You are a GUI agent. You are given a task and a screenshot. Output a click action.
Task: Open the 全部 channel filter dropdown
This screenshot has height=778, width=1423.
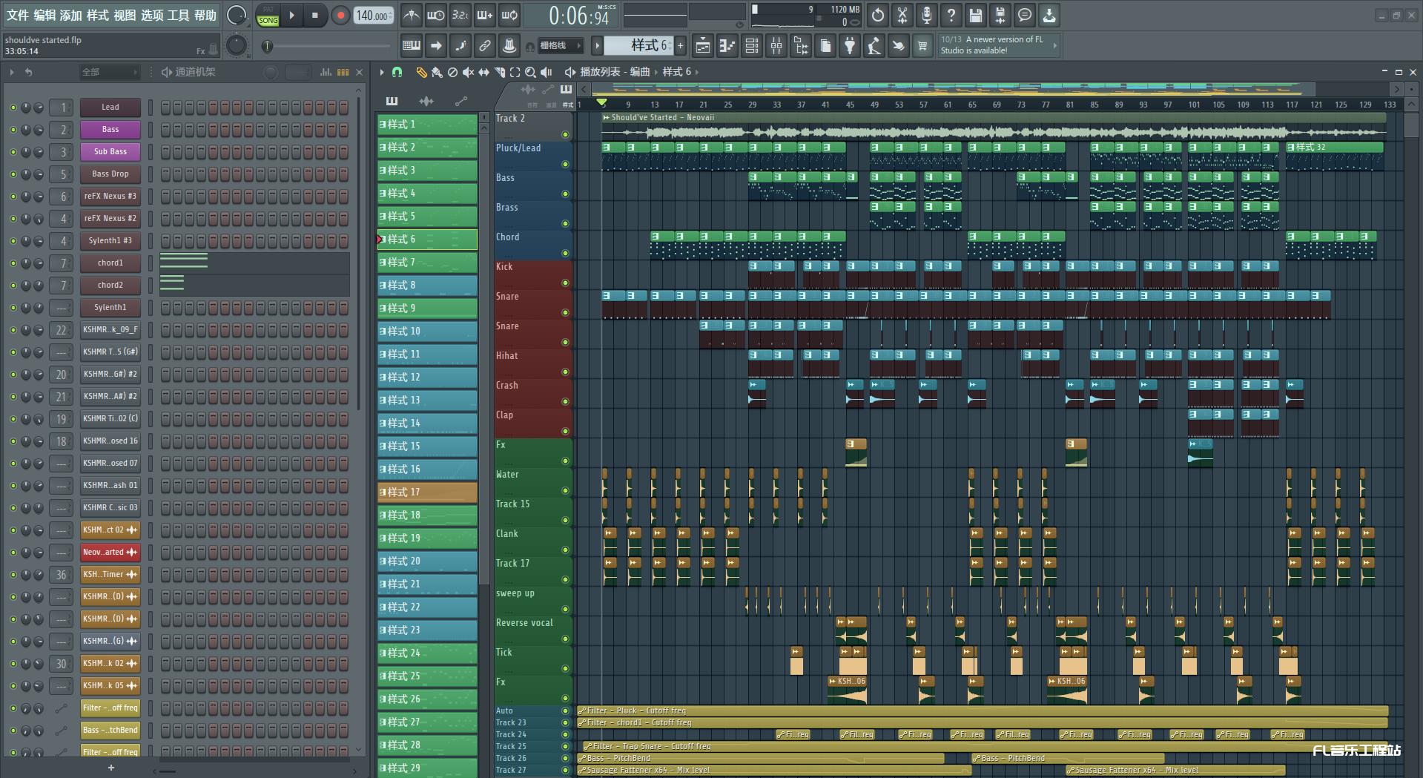[x=110, y=72]
